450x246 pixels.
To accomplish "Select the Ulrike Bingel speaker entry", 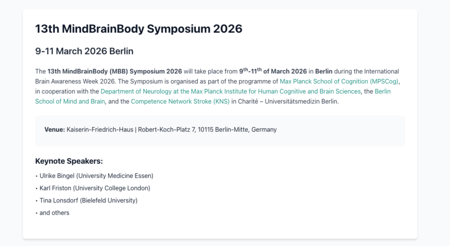I will (96, 176).
